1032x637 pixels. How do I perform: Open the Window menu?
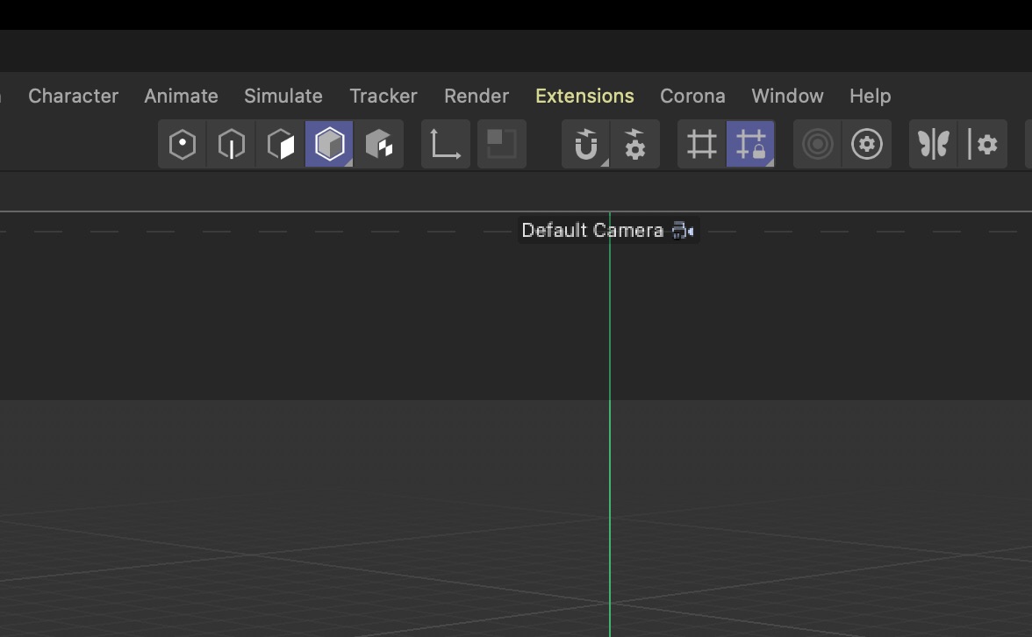[787, 97]
